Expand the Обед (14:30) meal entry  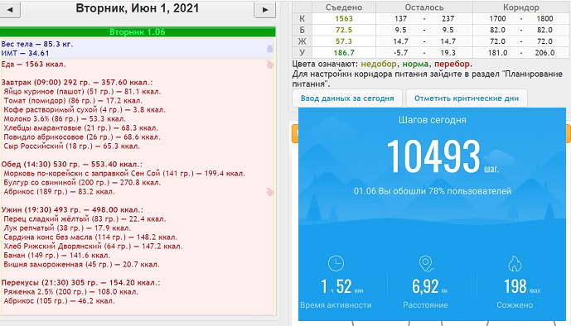[x=72, y=165]
